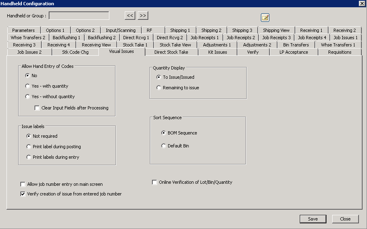Click the Close button
The width and height of the screenshot is (367, 229).
click(x=345, y=219)
